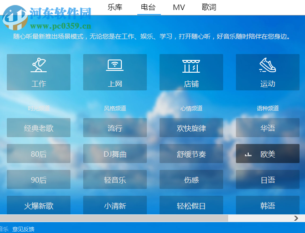This screenshot has width=305, height=233.
Task: Click the 风格频道 heading
Action: (115, 108)
